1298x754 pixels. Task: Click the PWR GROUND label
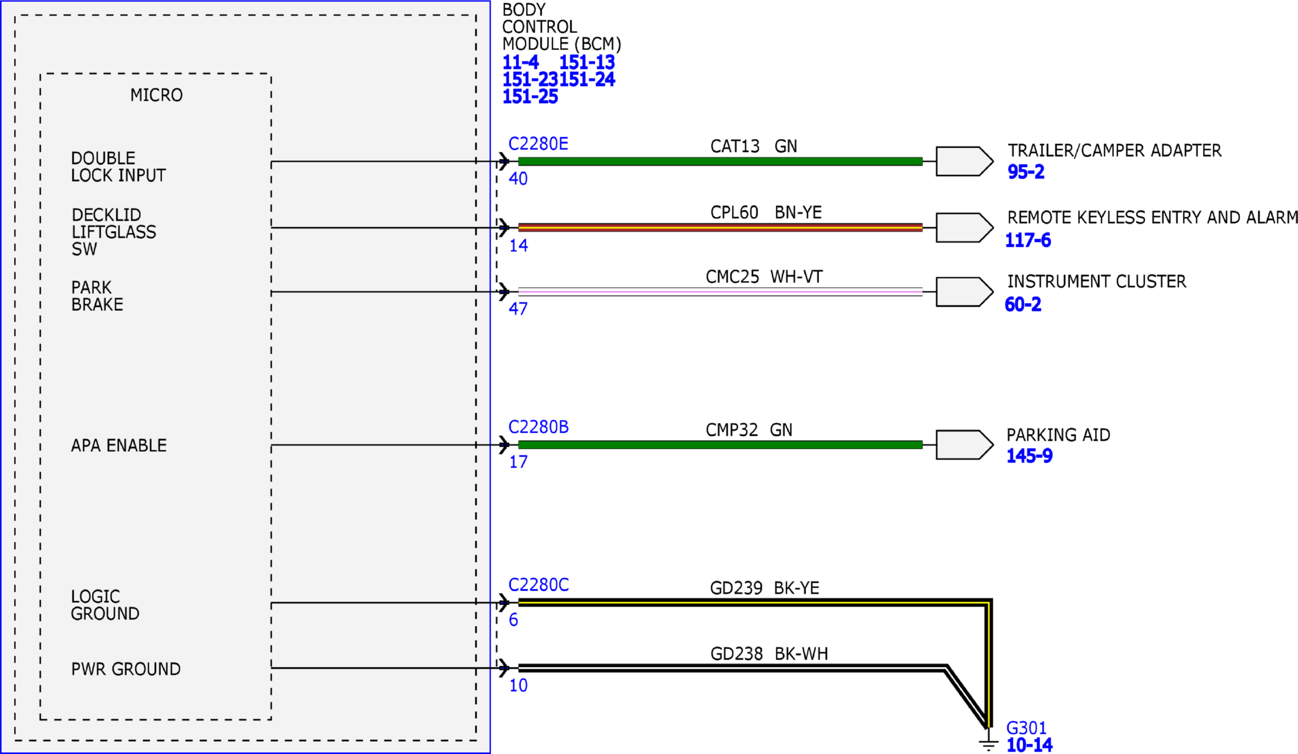pyautogui.click(x=126, y=669)
